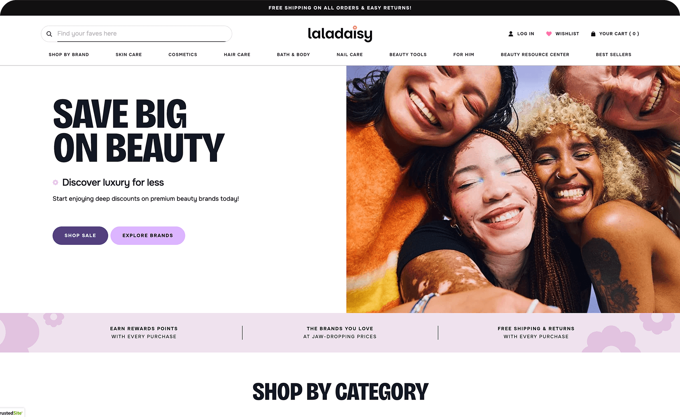Click the hero image of smiling friends
The image size is (680, 417).
click(513, 189)
